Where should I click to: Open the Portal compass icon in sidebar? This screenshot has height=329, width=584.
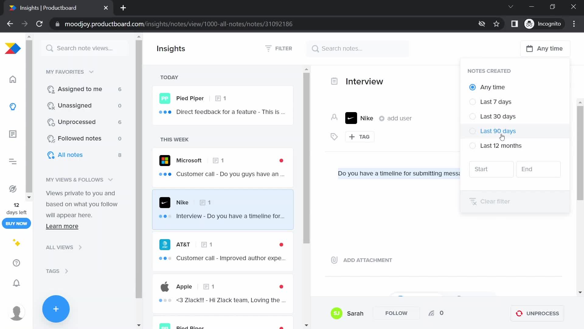13,189
